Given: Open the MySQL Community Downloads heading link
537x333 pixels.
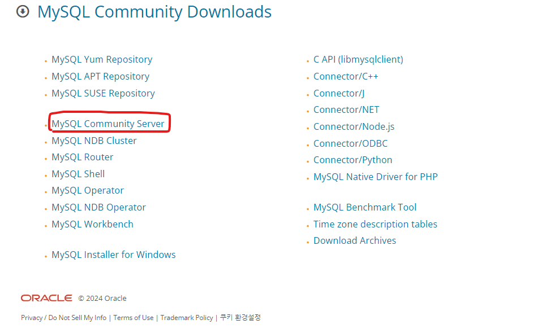Looking at the screenshot, I should (154, 12).
